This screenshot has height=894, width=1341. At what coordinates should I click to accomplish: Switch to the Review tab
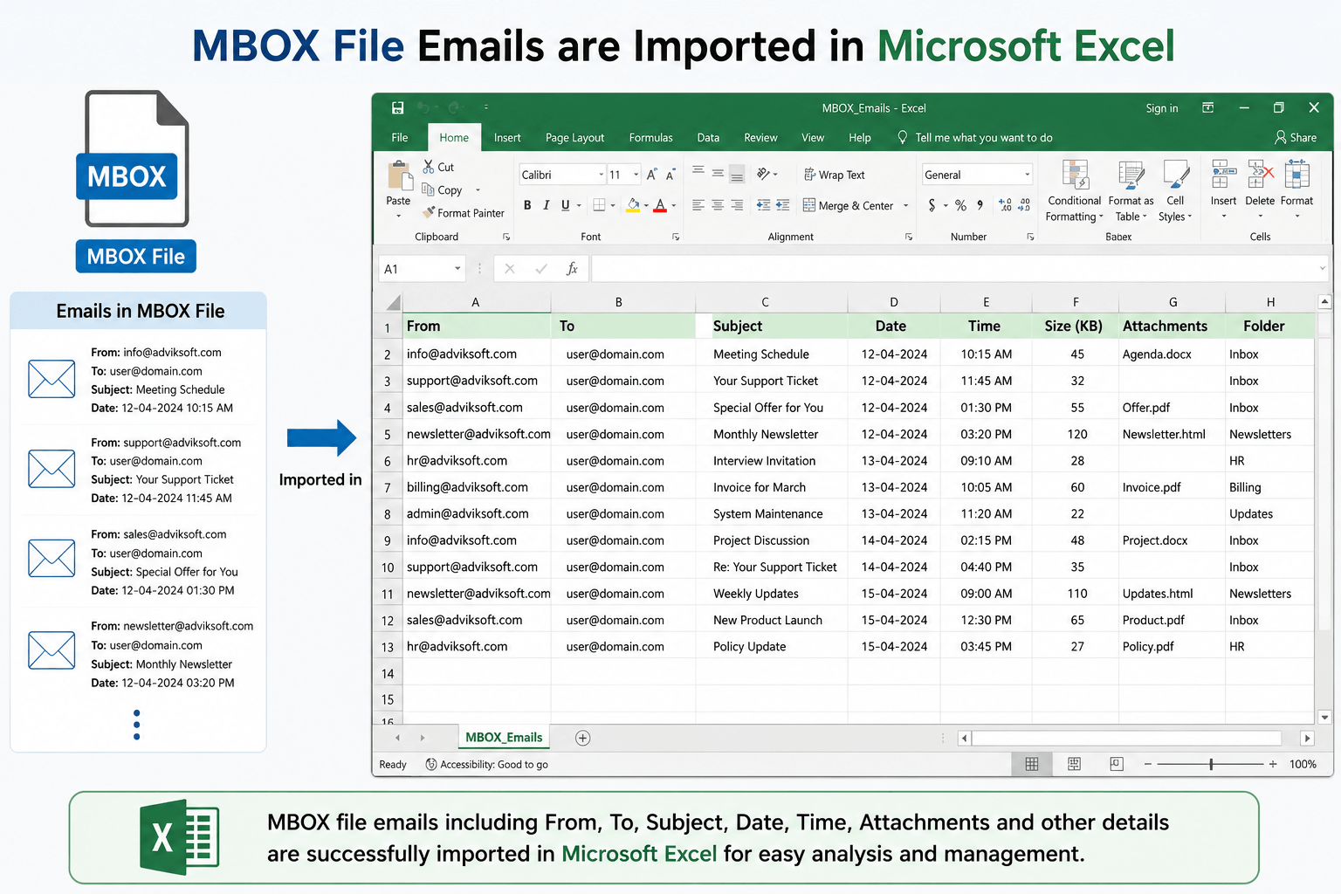point(760,138)
